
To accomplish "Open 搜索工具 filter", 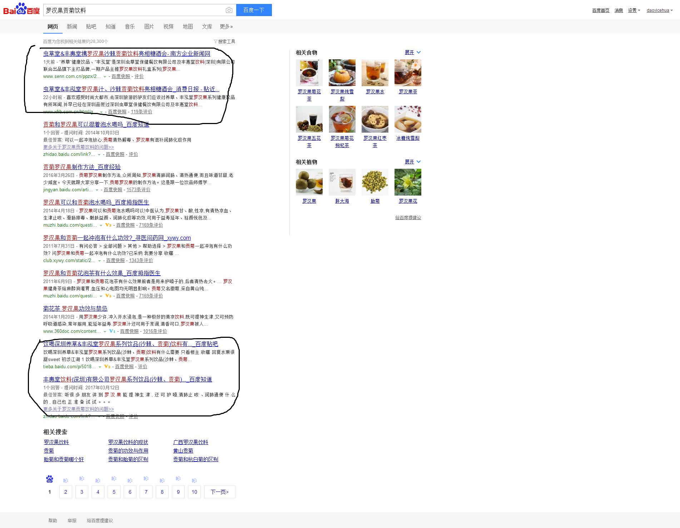I will tap(224, 41).
